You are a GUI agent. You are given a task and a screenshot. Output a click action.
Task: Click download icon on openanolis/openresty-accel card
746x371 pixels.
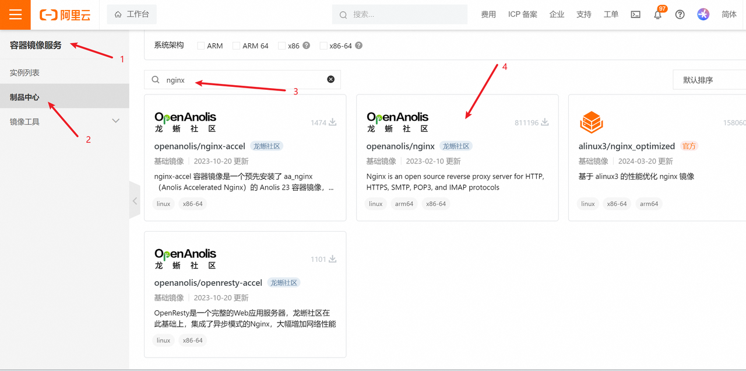coord(333,259)
